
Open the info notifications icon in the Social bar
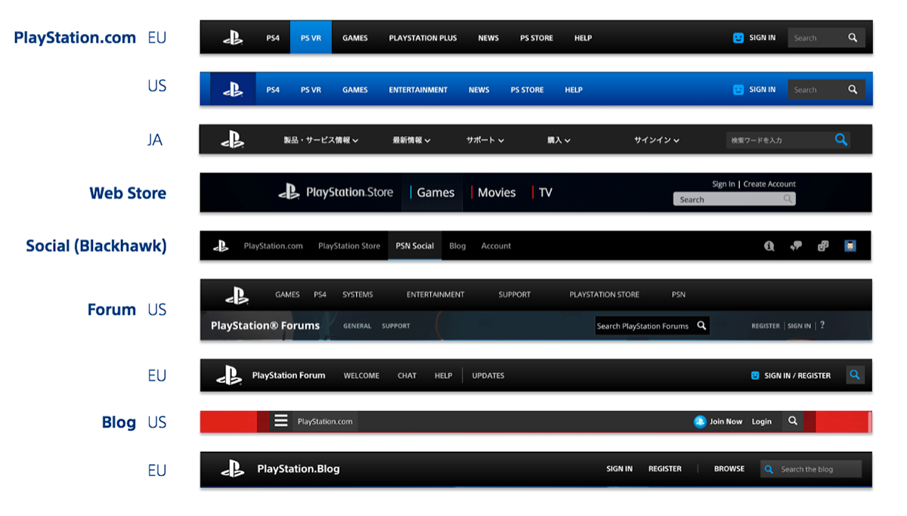click(769, 246)
